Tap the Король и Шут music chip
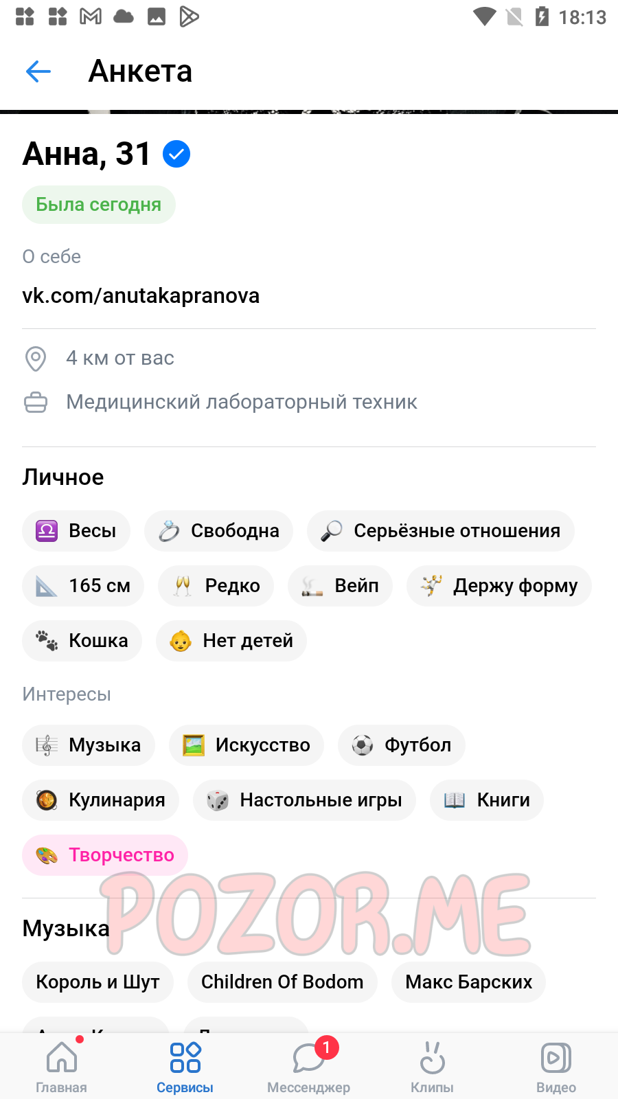618x1099 pixels. coord(98,982)
